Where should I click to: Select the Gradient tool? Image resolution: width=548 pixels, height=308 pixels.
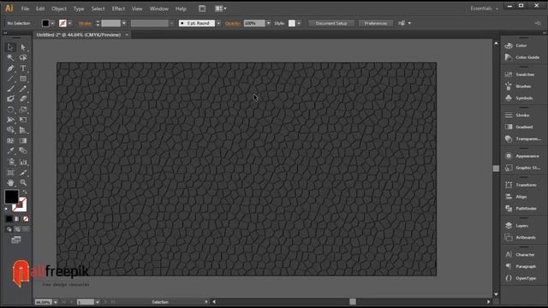coord(23,140)
